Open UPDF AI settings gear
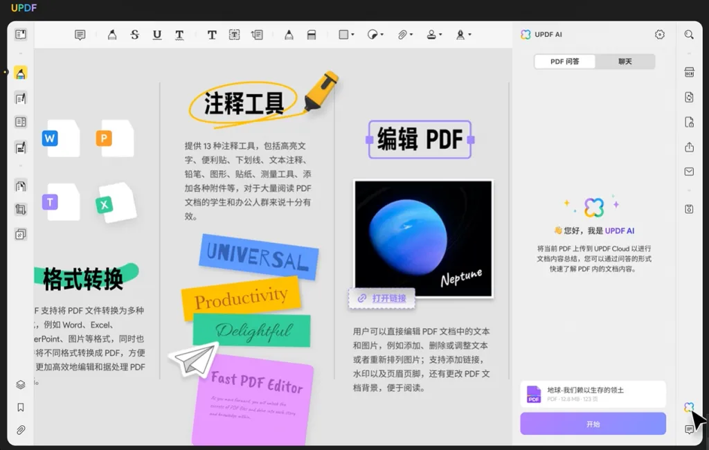 coord(660,35)
